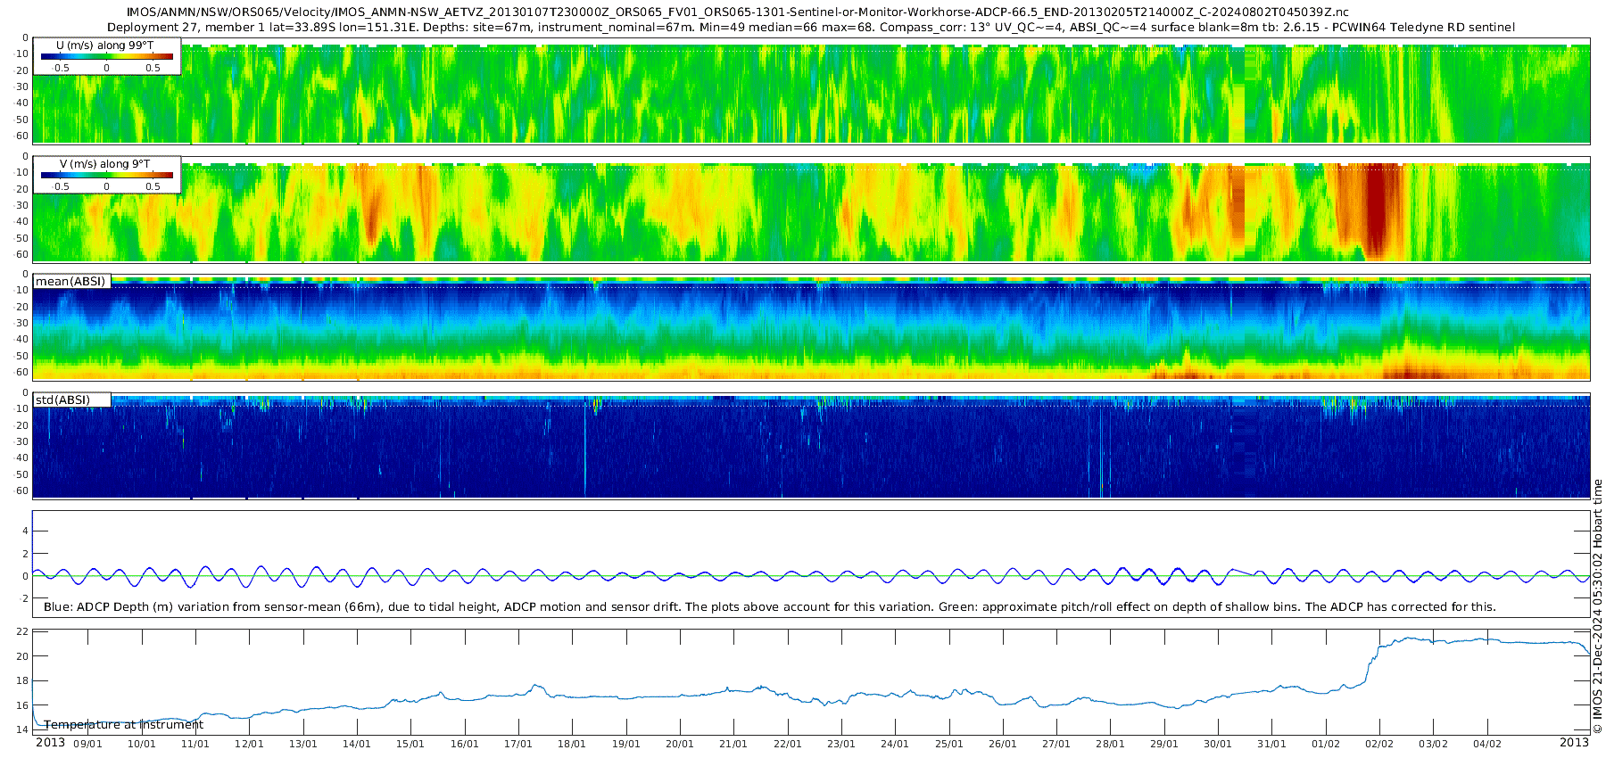
Task: Click the U velocity colorbar legend
Action: click(x=106, y=57)
